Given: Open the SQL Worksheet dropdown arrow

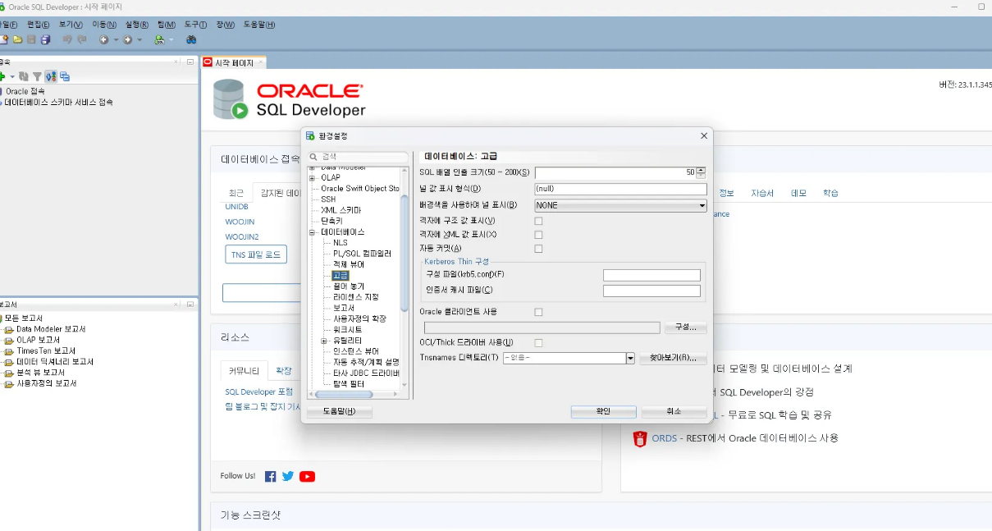Looking at the screenshot, I should tap(171, 39).
